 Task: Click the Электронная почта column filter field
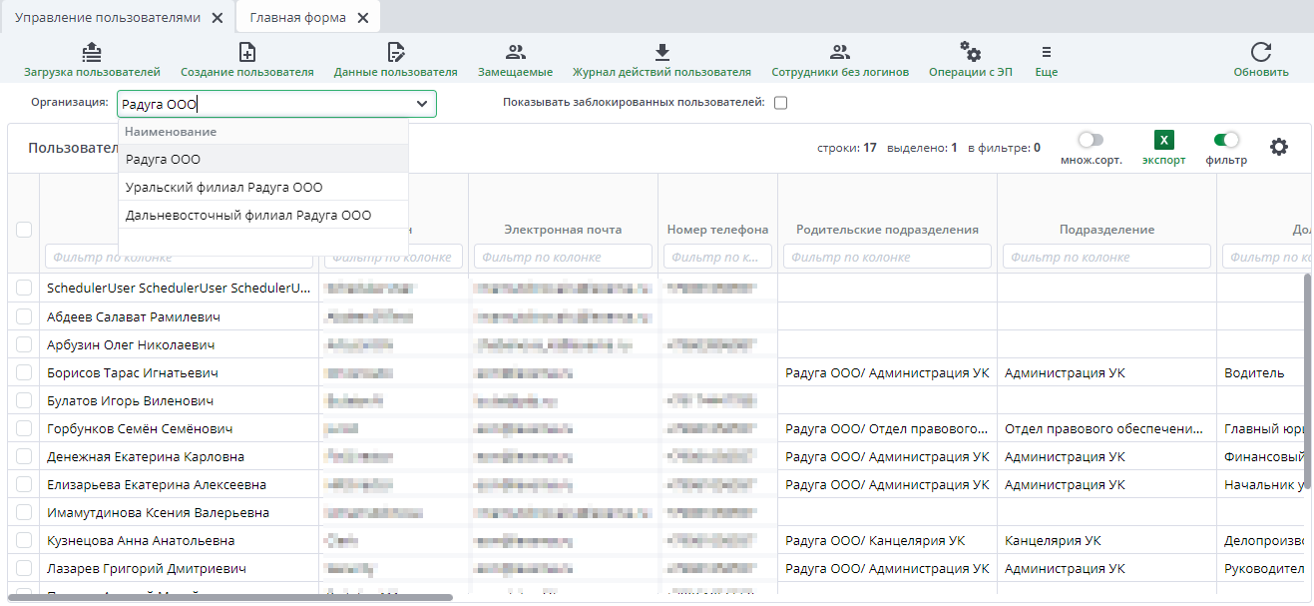click(563, 257)
